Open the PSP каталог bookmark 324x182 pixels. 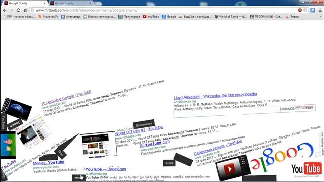coord(19,17)
